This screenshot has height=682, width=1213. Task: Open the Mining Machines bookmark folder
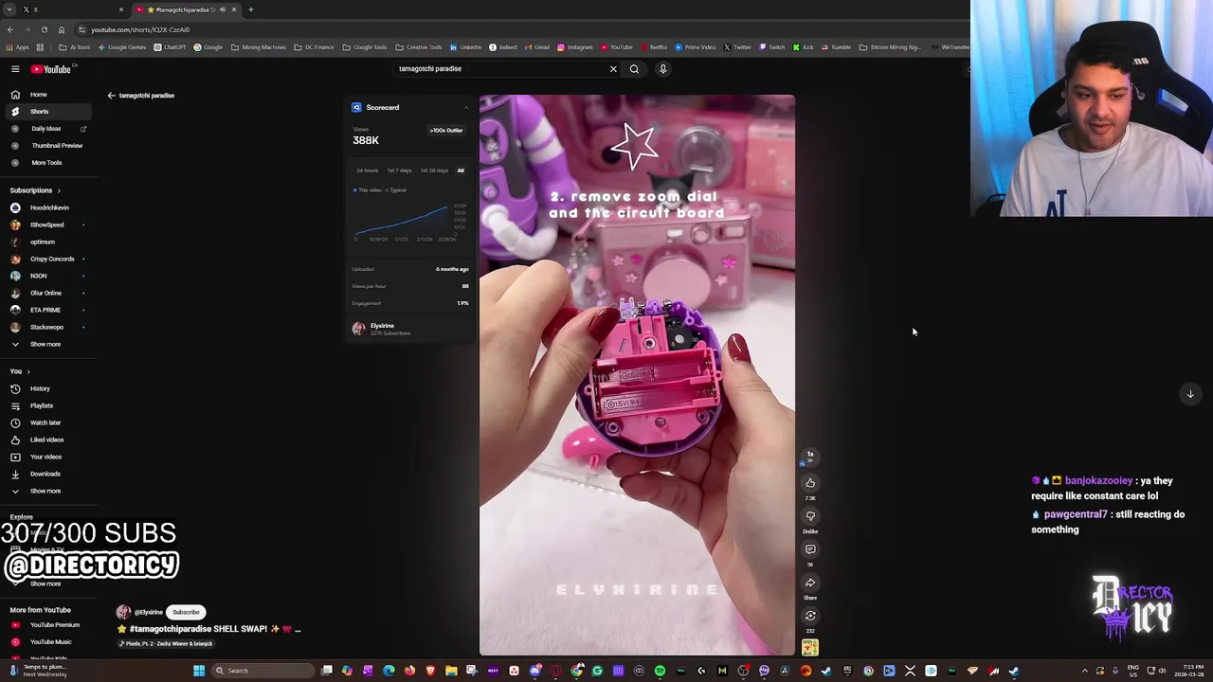click(x=258, y=47)
